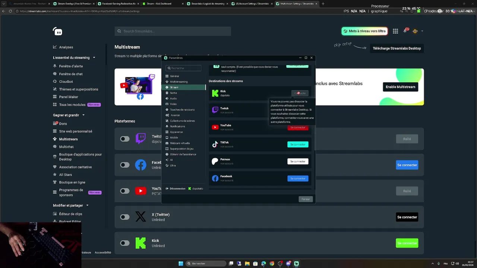
Task: Collapse the Gagner et grandir section
Action: (x=83, y=115)
